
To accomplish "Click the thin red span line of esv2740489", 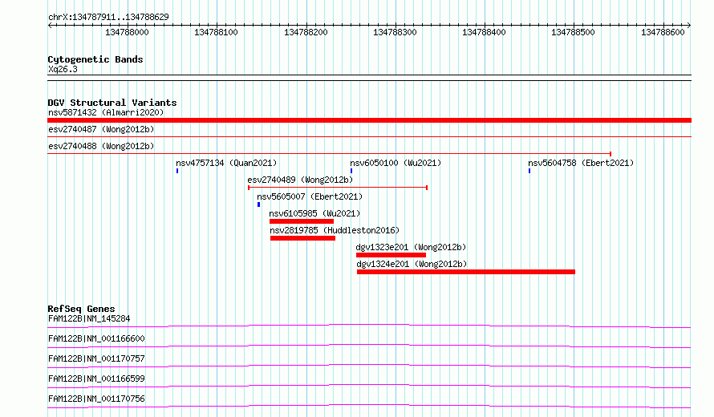I will click(x=338, y=188).
